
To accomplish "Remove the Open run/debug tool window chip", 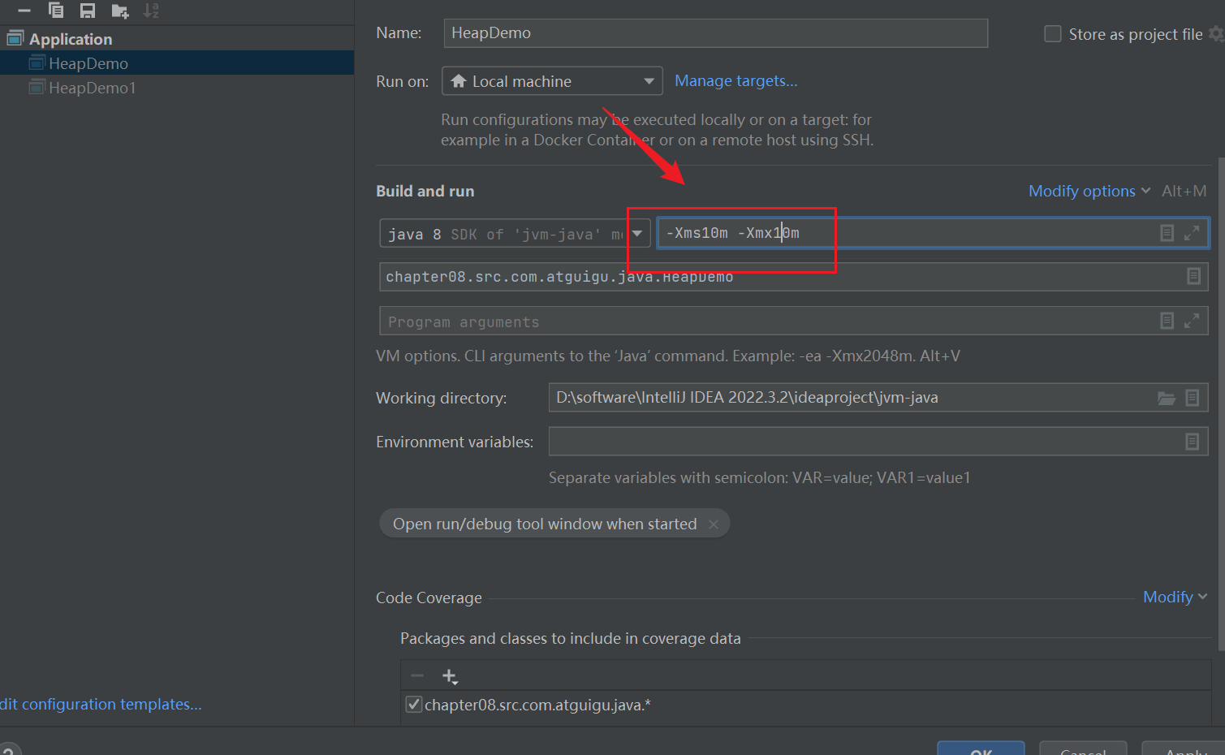I will (714, 524).
